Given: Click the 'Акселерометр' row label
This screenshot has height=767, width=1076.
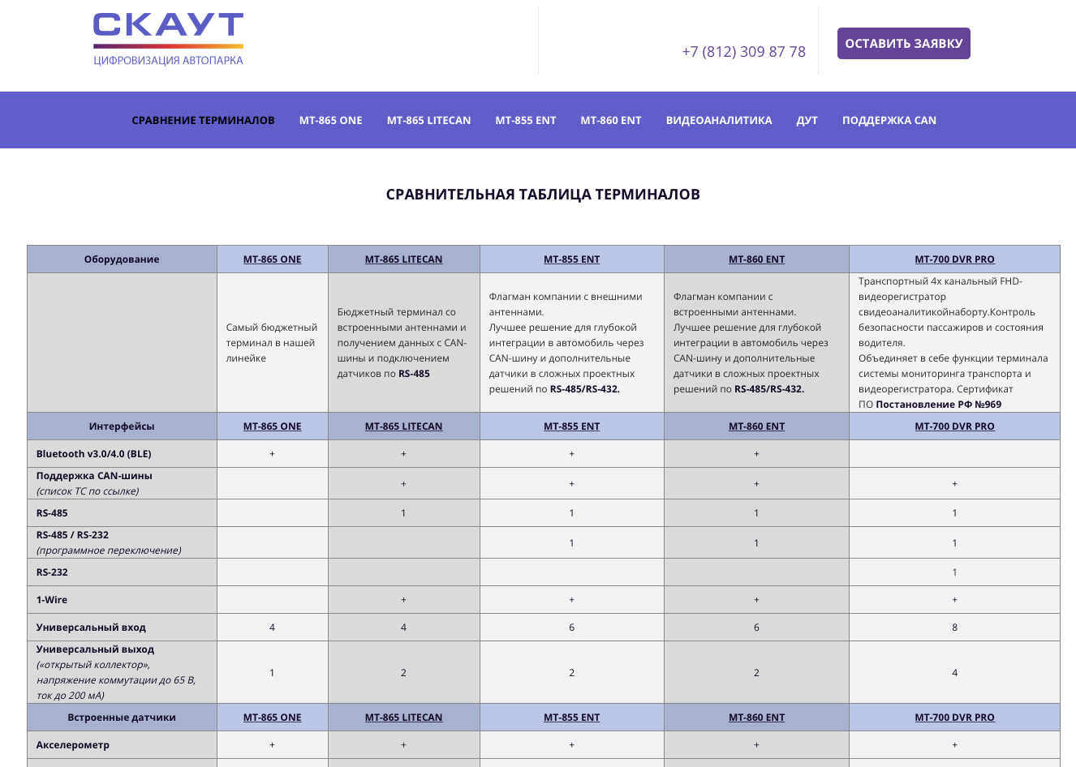Looking at the screenshot, I should pyautogui.click(x=72, y=745).
